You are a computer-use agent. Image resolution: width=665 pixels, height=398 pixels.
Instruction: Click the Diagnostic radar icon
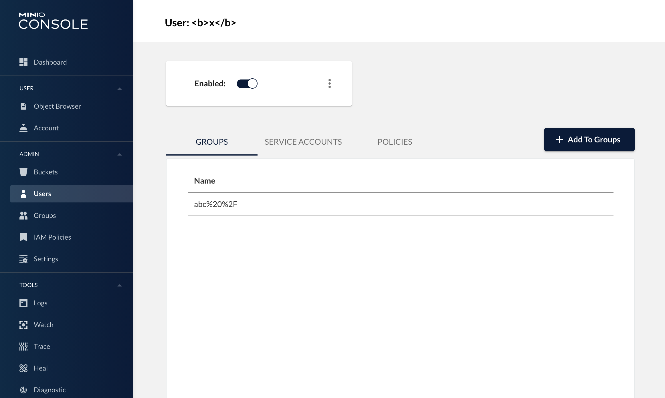23,390
